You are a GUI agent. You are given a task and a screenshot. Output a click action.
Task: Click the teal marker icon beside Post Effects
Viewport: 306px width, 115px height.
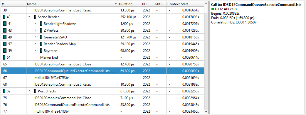[x=35, y=91]
